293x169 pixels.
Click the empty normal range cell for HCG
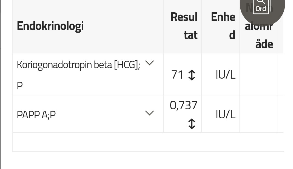pos(258,75)
